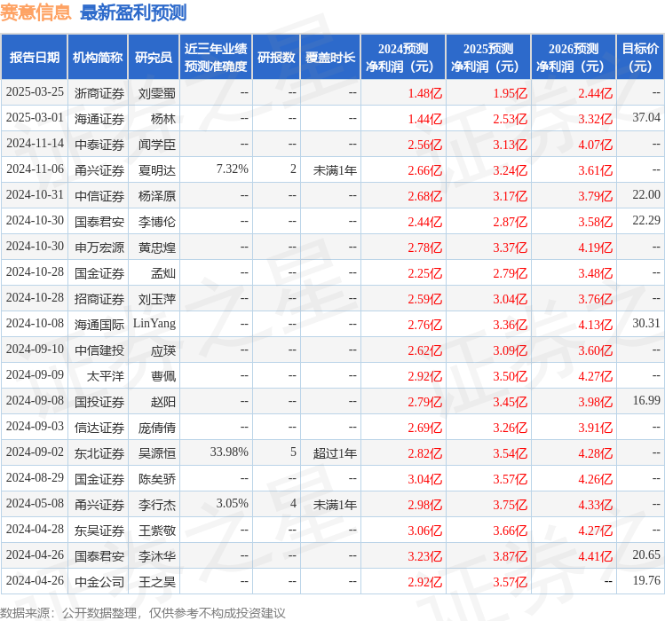This screenshot has width=665, height=621.
Task: Click target price 22.29
Action: coord(646,220)
